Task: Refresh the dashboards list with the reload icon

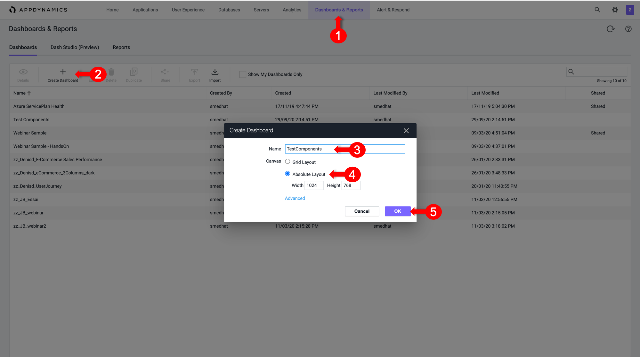Action: 611,29
